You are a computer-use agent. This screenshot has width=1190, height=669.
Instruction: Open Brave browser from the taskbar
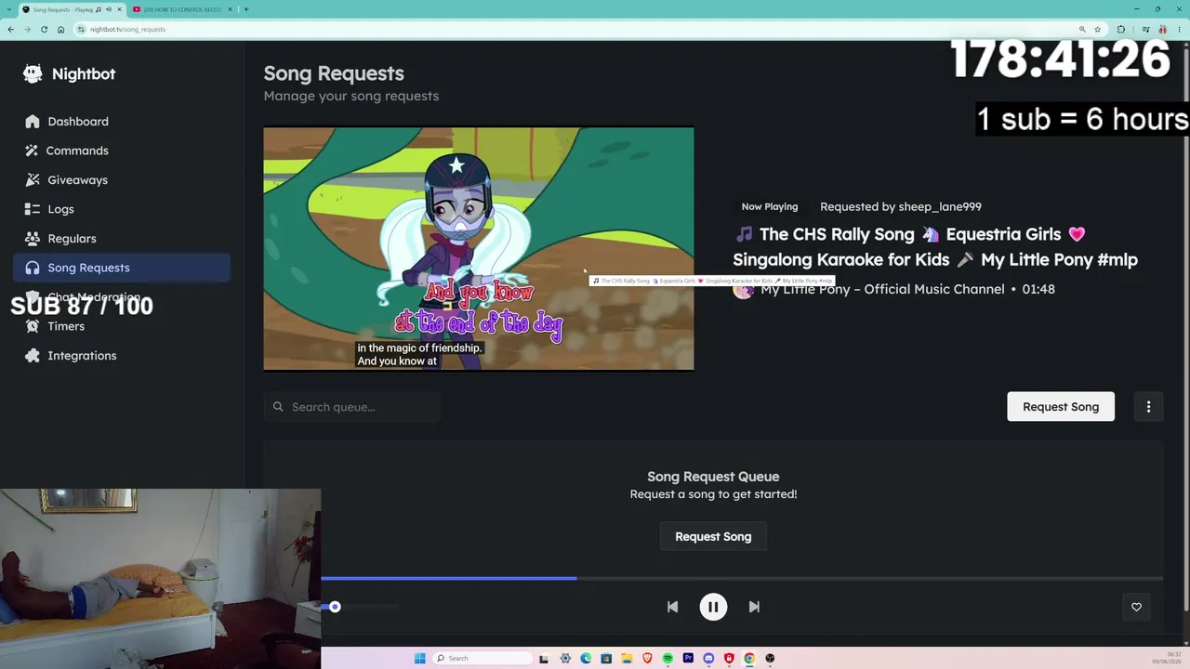click(x=647, y=658)
